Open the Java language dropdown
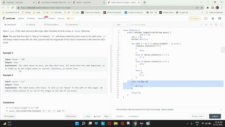The height and width of the screenshot is (127, 225). coord(122,25)
